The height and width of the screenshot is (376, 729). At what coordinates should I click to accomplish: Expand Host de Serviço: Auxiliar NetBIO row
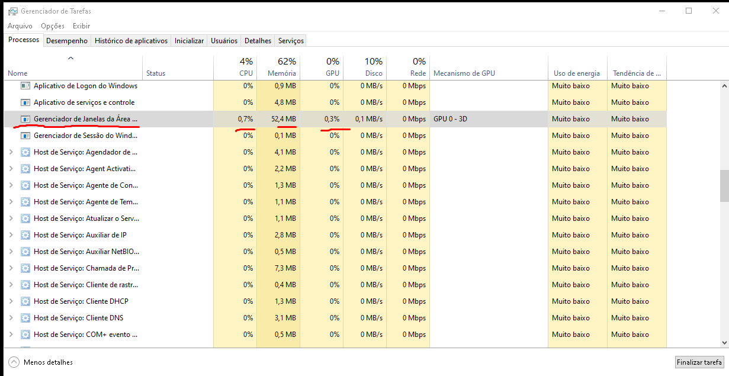11,252
